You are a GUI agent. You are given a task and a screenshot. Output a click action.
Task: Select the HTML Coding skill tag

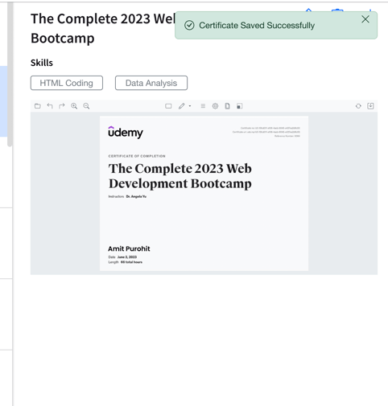click(x=67, y=83)
